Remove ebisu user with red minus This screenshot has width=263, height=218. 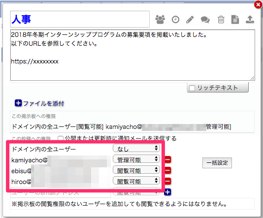[168, 170]
